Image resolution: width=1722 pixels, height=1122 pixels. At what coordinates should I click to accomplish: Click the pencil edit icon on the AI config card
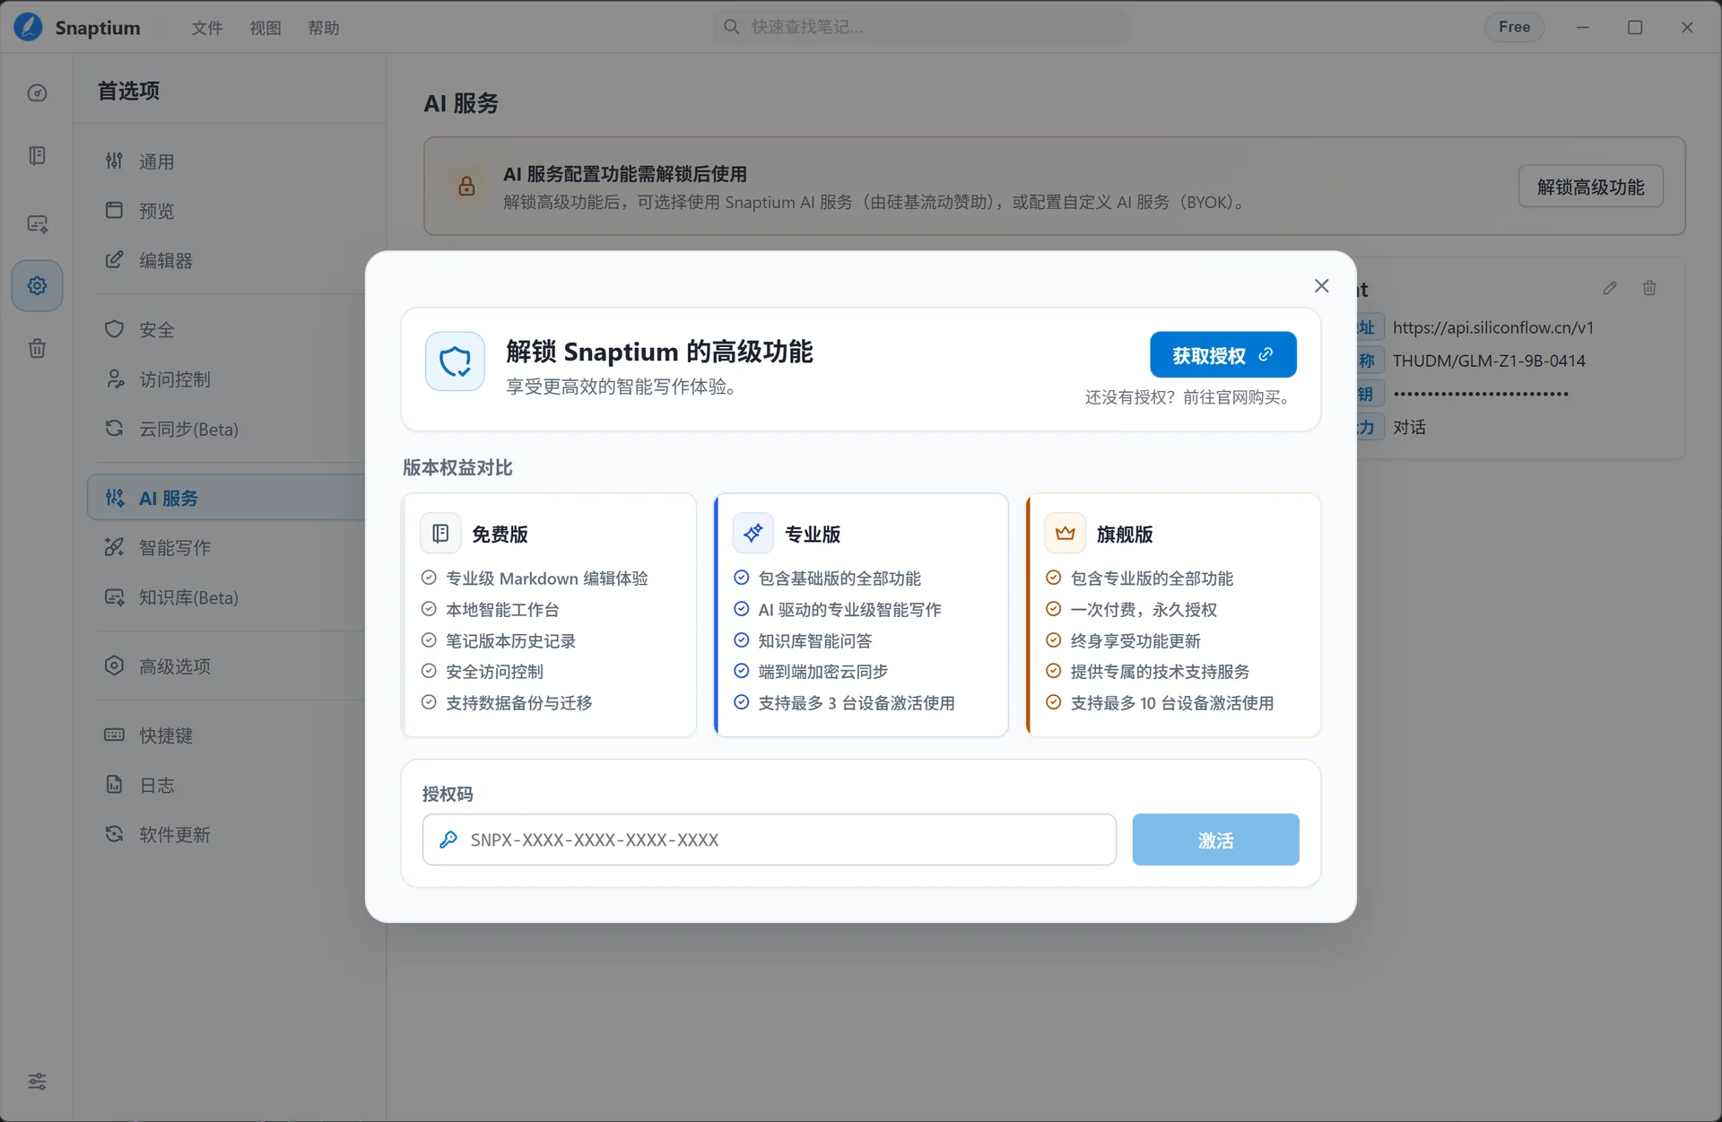pos(1610,288)
